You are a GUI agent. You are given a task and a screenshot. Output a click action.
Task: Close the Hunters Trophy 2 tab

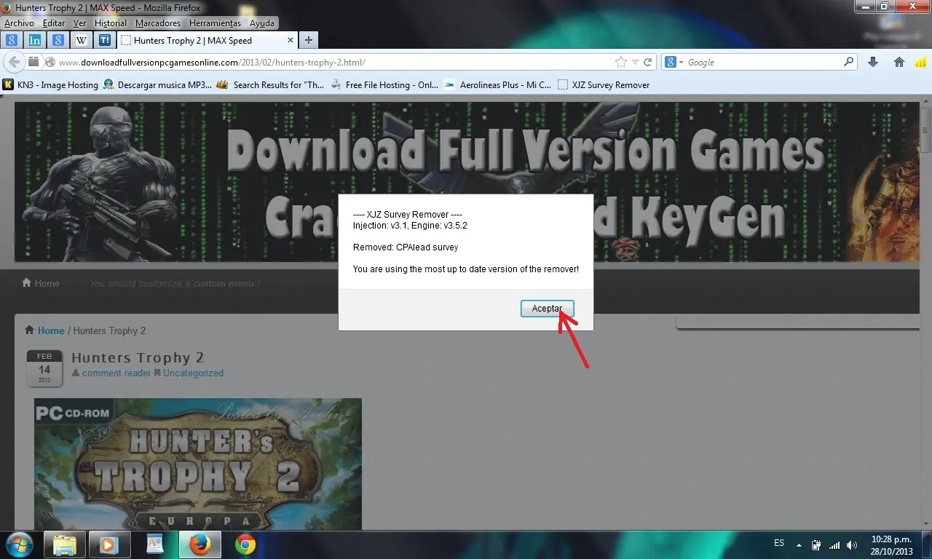point(291,41)
